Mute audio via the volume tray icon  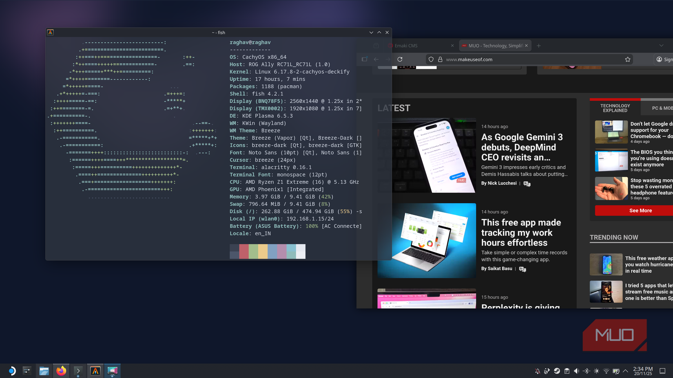tap(577, 371)
